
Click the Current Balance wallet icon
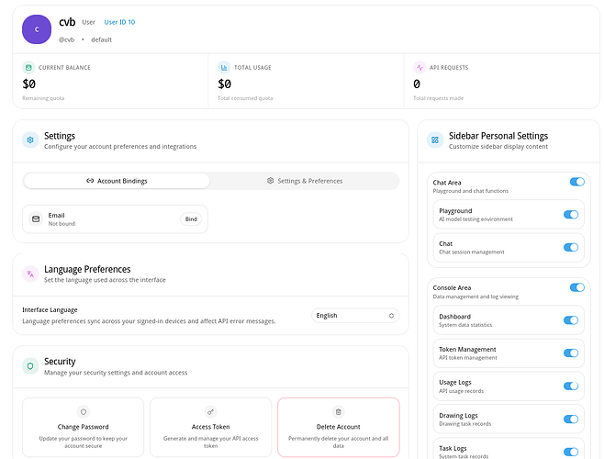[x=28, y=67]
